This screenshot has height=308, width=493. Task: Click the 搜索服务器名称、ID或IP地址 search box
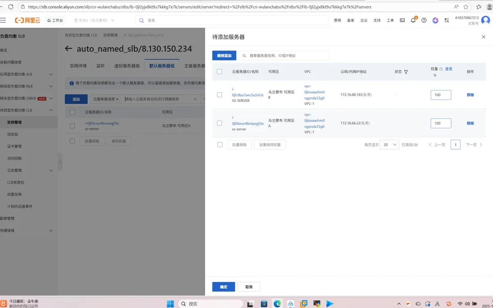[x=284, y=56]
